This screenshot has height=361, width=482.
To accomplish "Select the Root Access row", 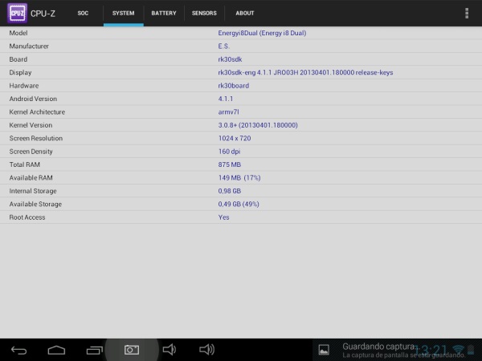I will (241, 217).
